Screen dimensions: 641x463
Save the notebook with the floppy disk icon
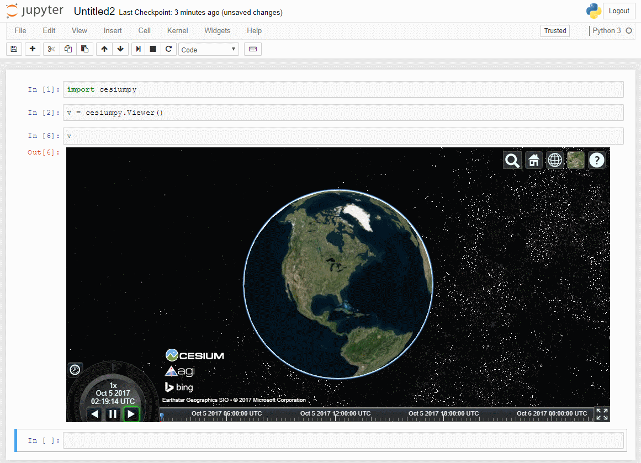14,49
